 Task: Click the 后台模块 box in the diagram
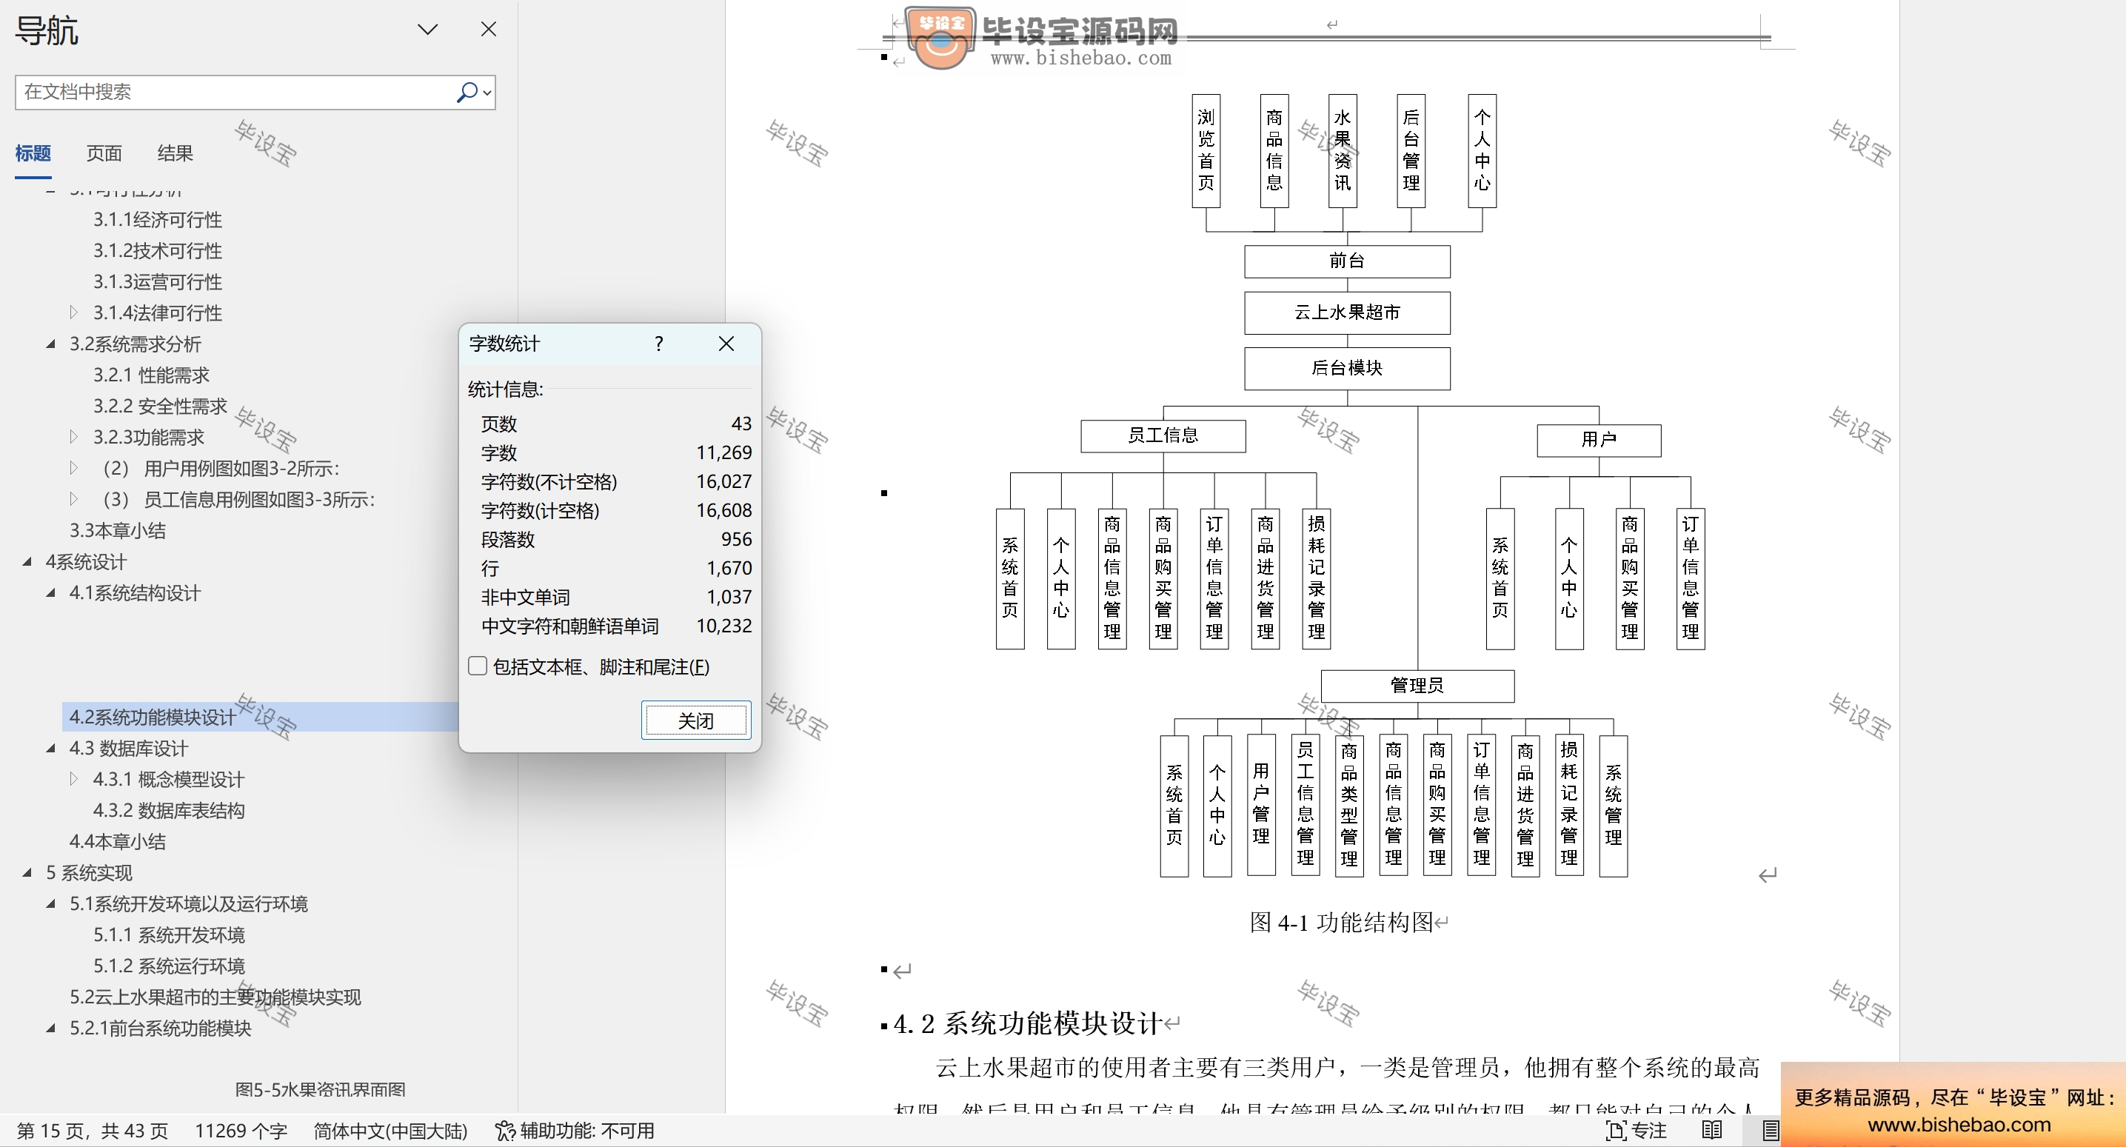[1347, 368]
